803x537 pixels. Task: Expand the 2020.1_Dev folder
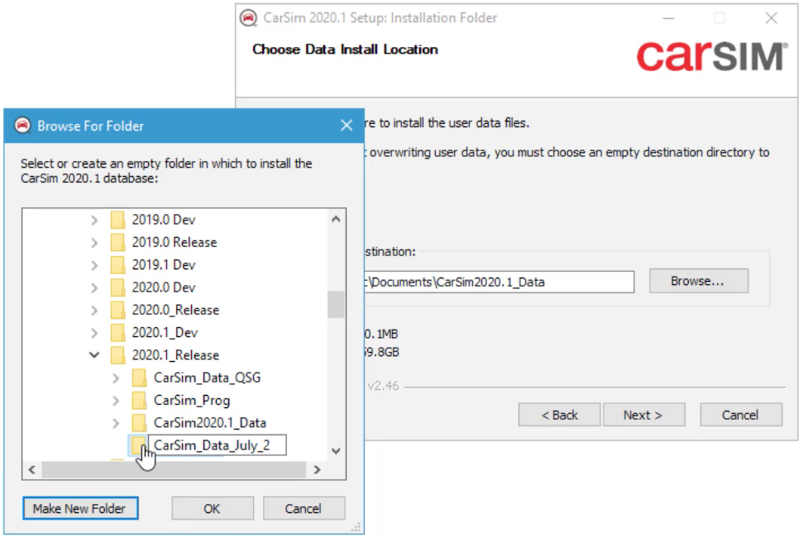click(94, 332)
